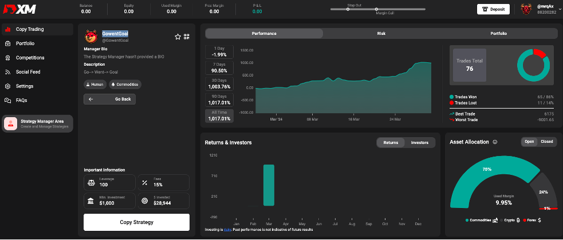
Task: Click the account number 88200282
Action: [547, 12]
